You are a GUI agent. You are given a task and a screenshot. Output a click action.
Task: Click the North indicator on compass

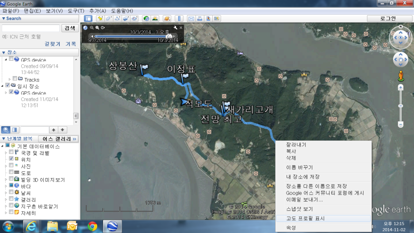click(x=401, y=27)
